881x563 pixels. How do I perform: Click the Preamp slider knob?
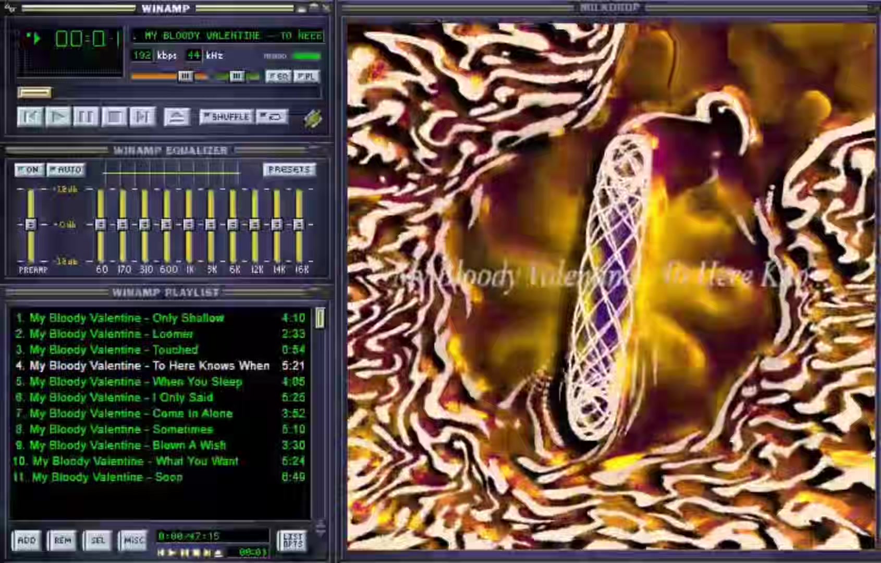pos(31,224)
